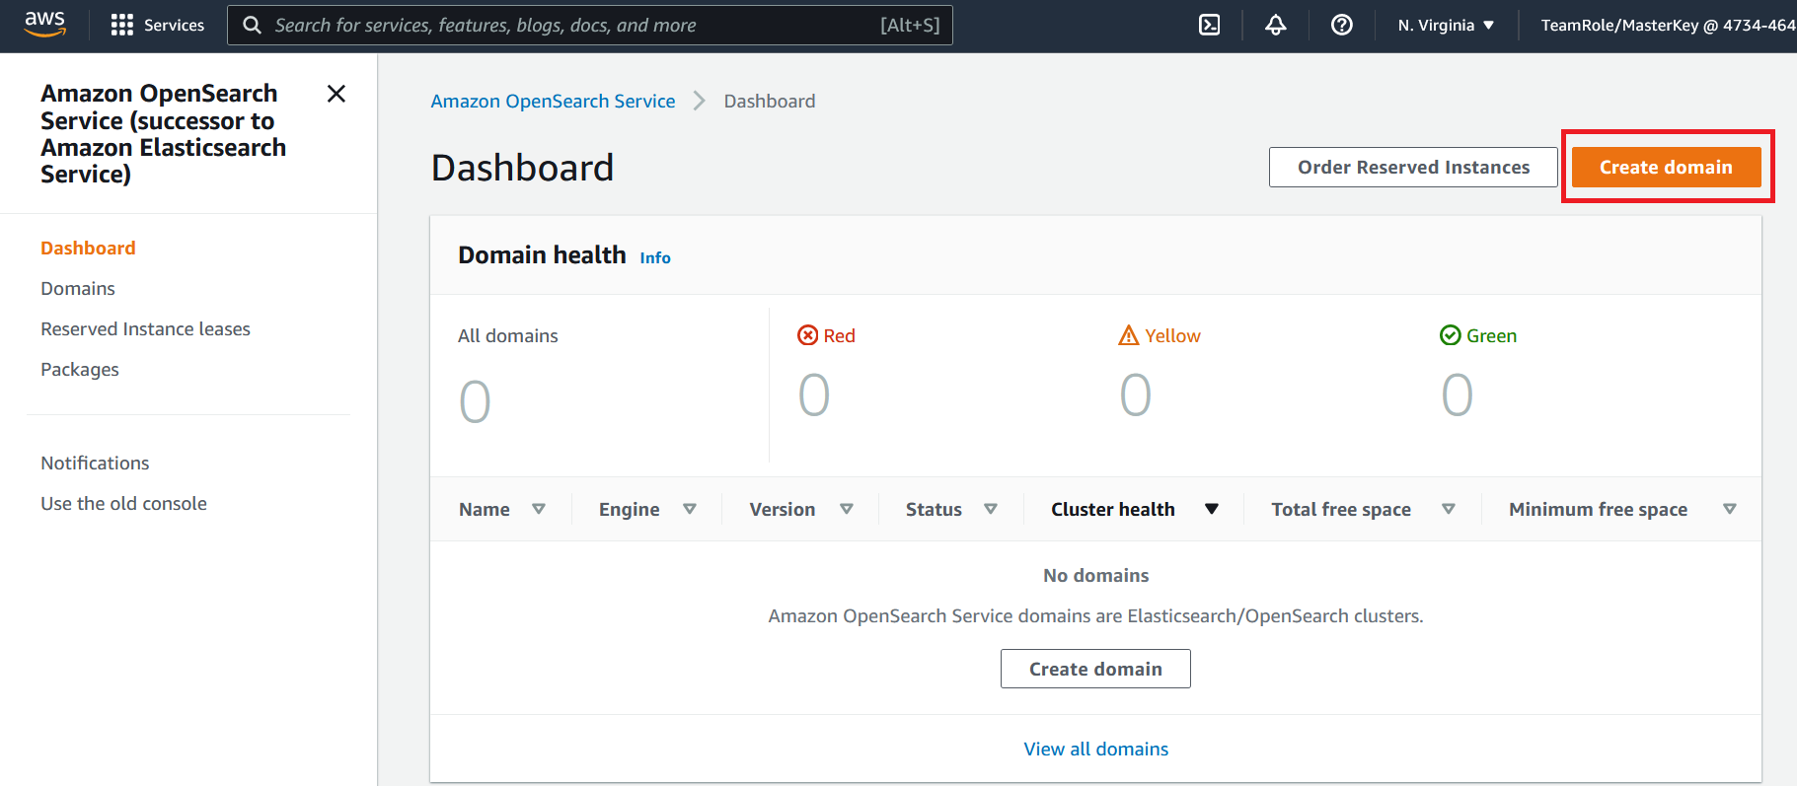1797x786 pixels.
Task: Sort by Name column arrow
Action: (x=539, y=509)
